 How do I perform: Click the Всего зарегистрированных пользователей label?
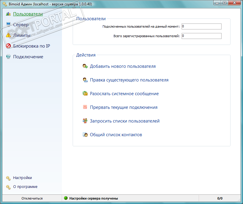[147, 36]
